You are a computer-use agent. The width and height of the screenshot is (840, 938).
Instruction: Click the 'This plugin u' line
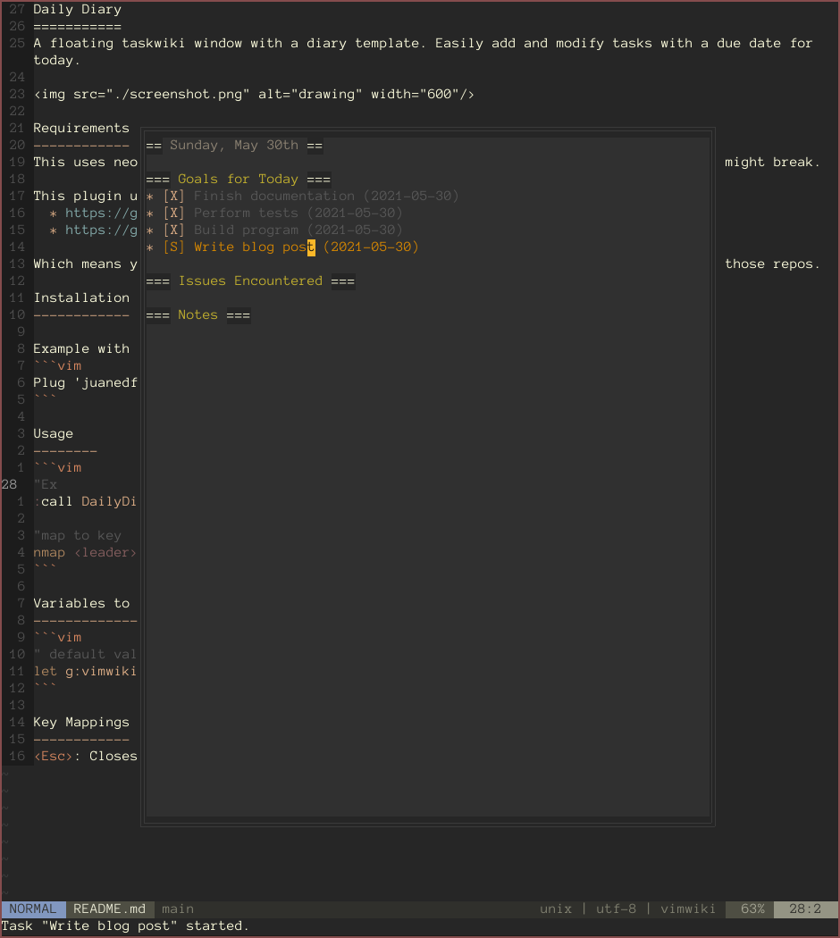(x=85, y=197)
